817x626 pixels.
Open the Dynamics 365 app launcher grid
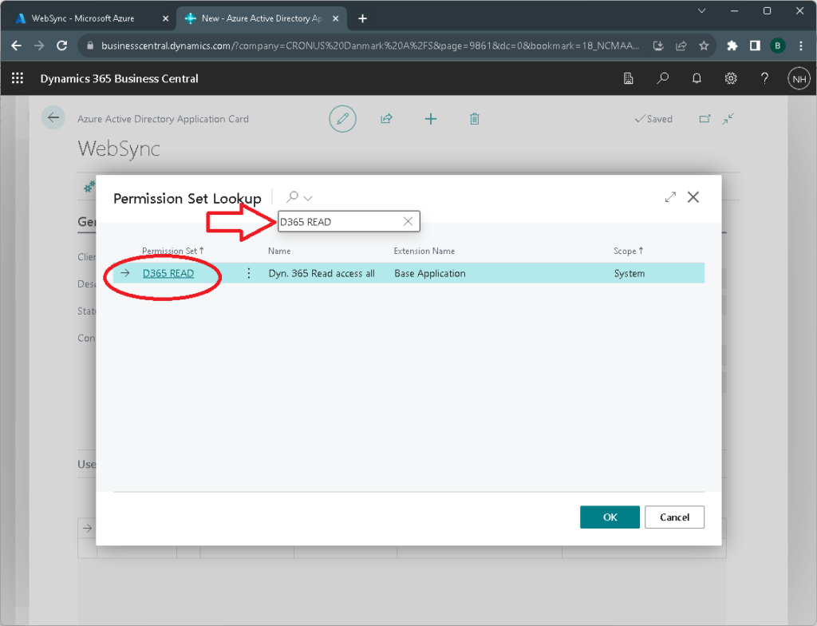[17, 77]
